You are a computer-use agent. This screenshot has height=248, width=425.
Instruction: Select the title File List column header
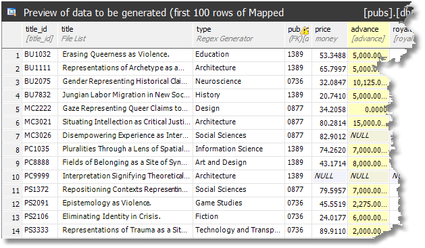coord(125,35)
